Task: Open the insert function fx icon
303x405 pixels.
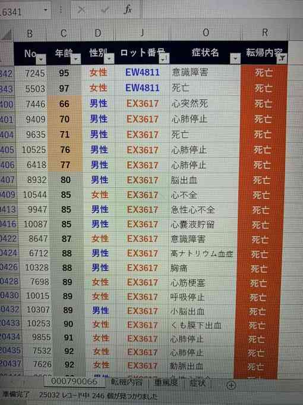Action: pos(128,10)
